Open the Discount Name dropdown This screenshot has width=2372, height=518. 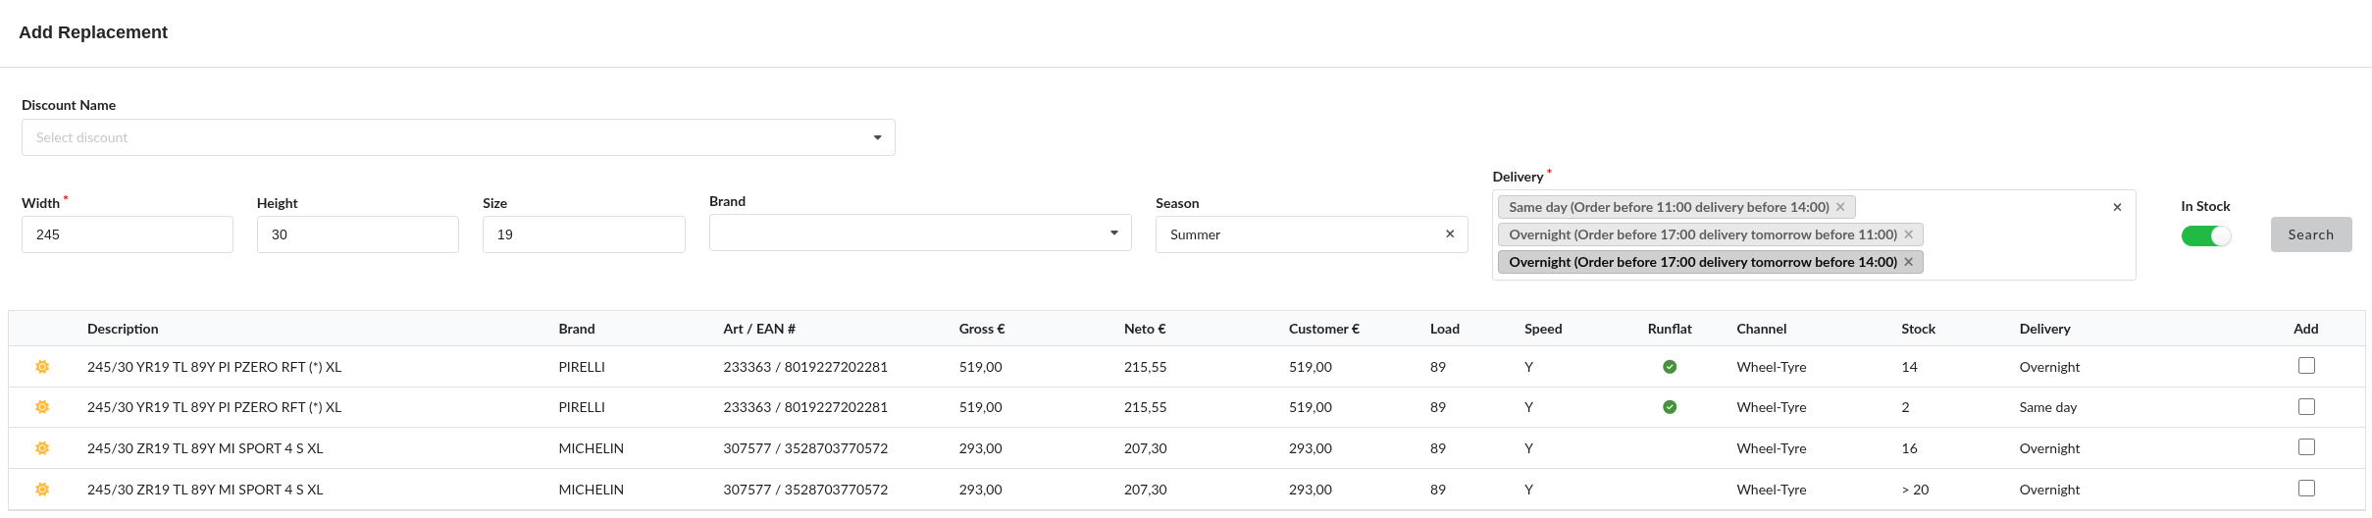click(x=458, y=137)
